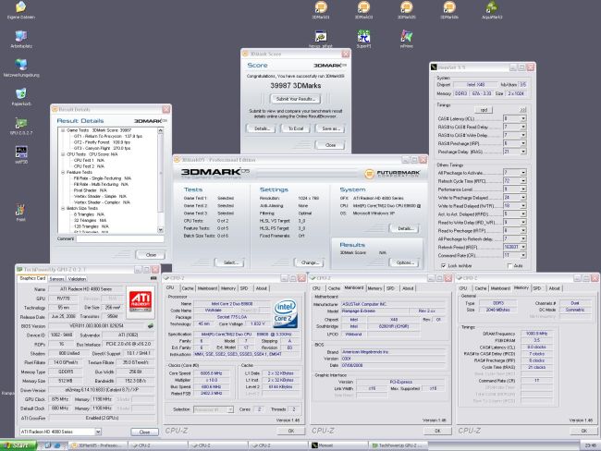Screen dimensions: 601x451
Task: Click the Intel Core 2 logo in CPU-Z
Action: tap(286, 313)
